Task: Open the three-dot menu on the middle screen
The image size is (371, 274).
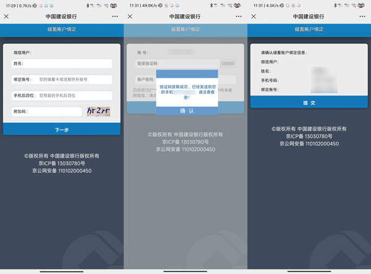Action: [239, 17]
